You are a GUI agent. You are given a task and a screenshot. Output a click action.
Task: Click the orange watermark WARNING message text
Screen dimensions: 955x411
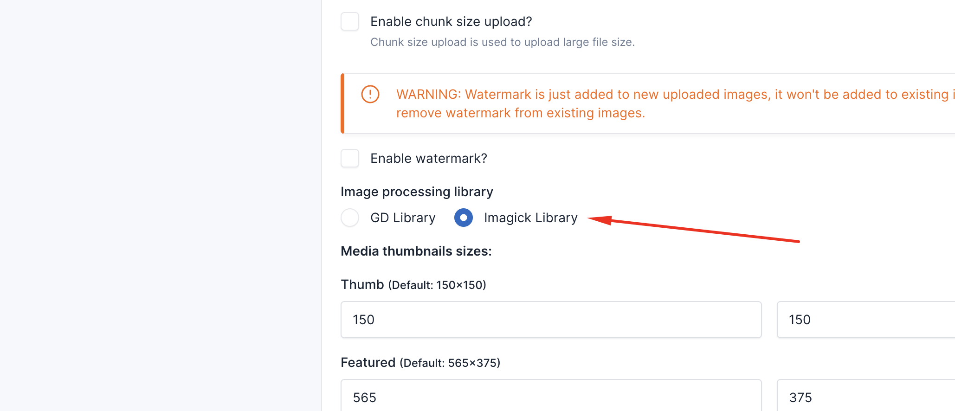point(675,103)
